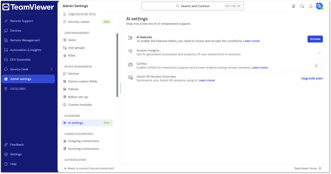Image resolution: width=331 pixels, height=174 pixels.
Task: Click the Admin Settings list scrollbar
Action: pos(117,65)
